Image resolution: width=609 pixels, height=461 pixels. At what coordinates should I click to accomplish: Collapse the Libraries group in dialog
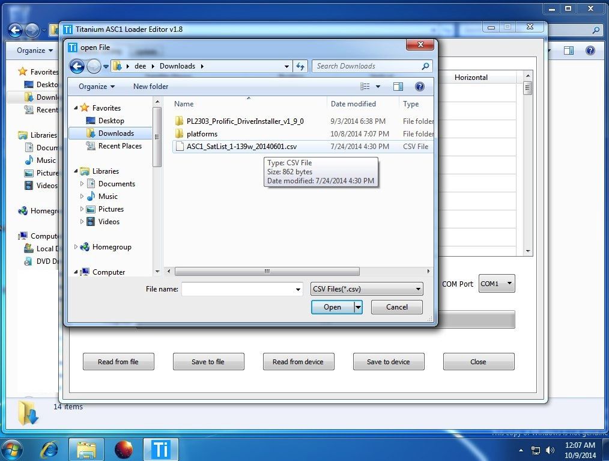click(x=76, y=171)
